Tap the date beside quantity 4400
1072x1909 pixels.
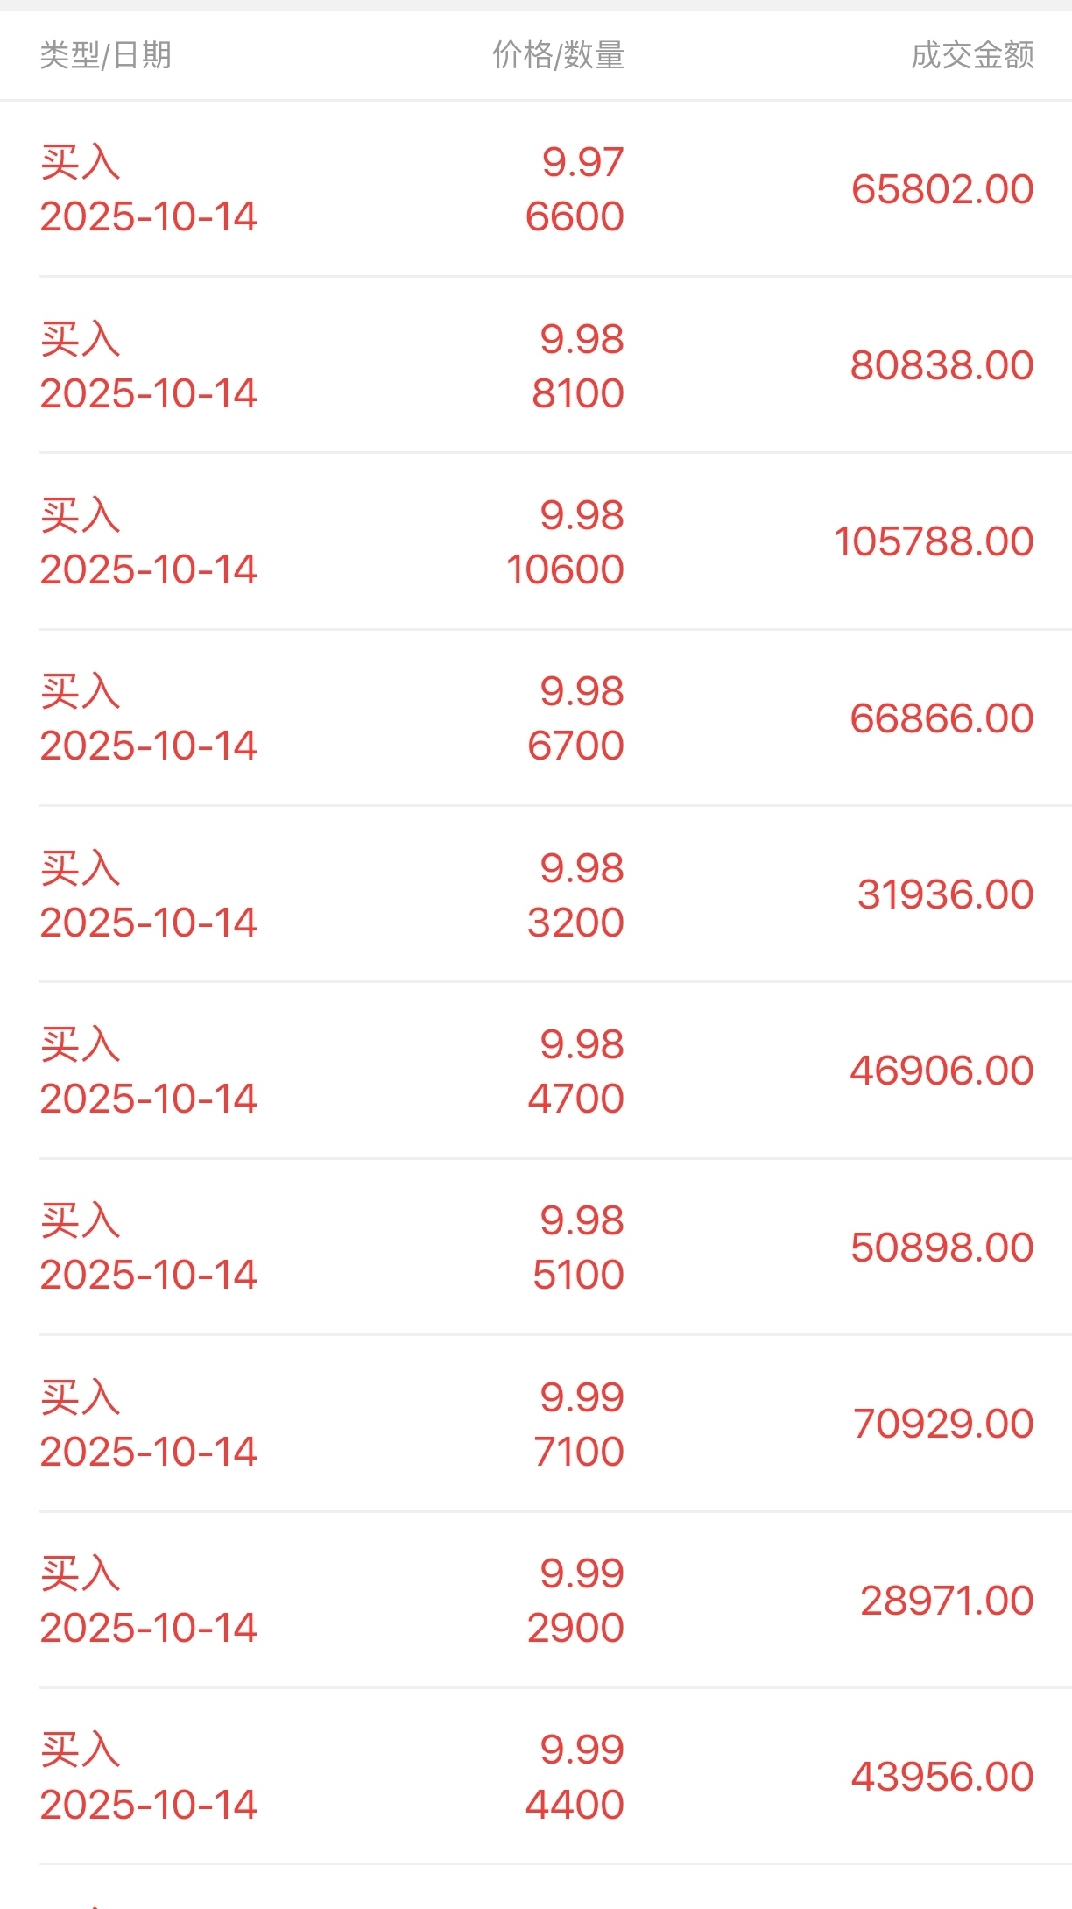pyautogui.click(x=148, y=1805)
